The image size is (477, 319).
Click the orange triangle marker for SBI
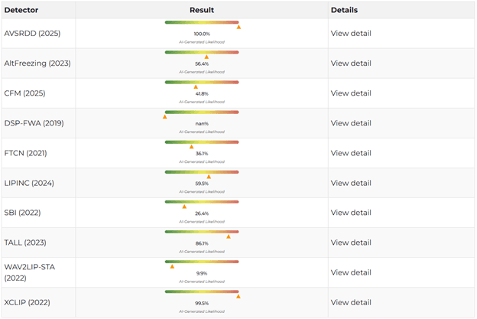(x=184, y=206)
